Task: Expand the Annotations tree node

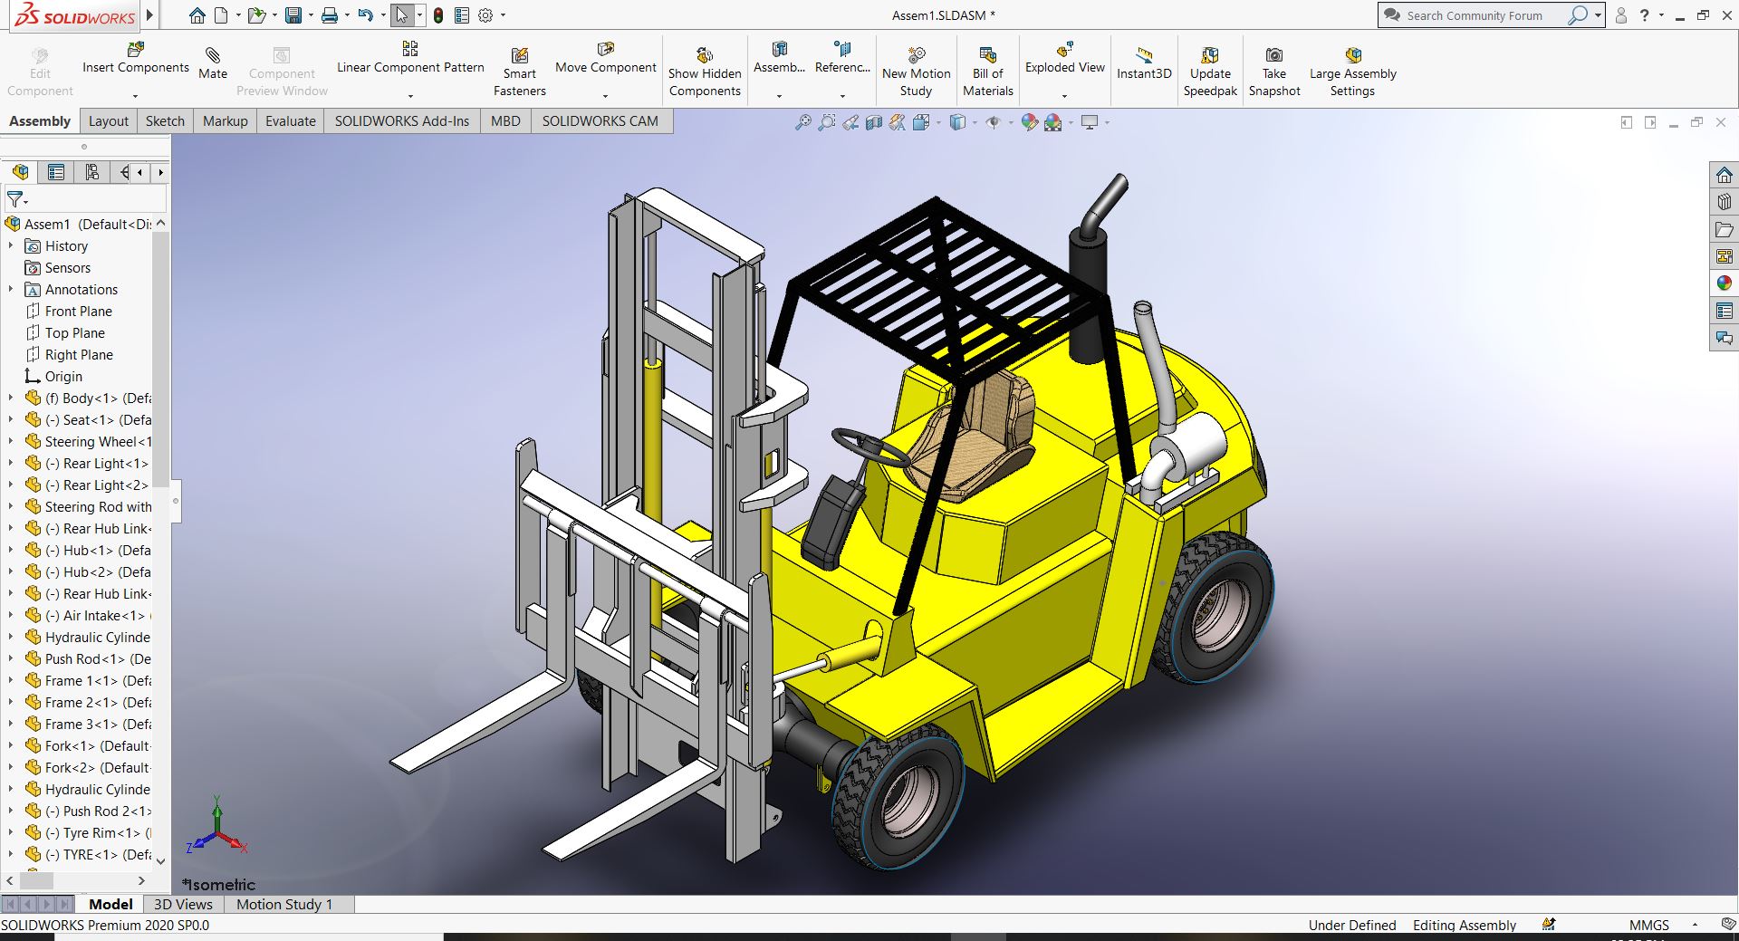Action: point(11,290)
